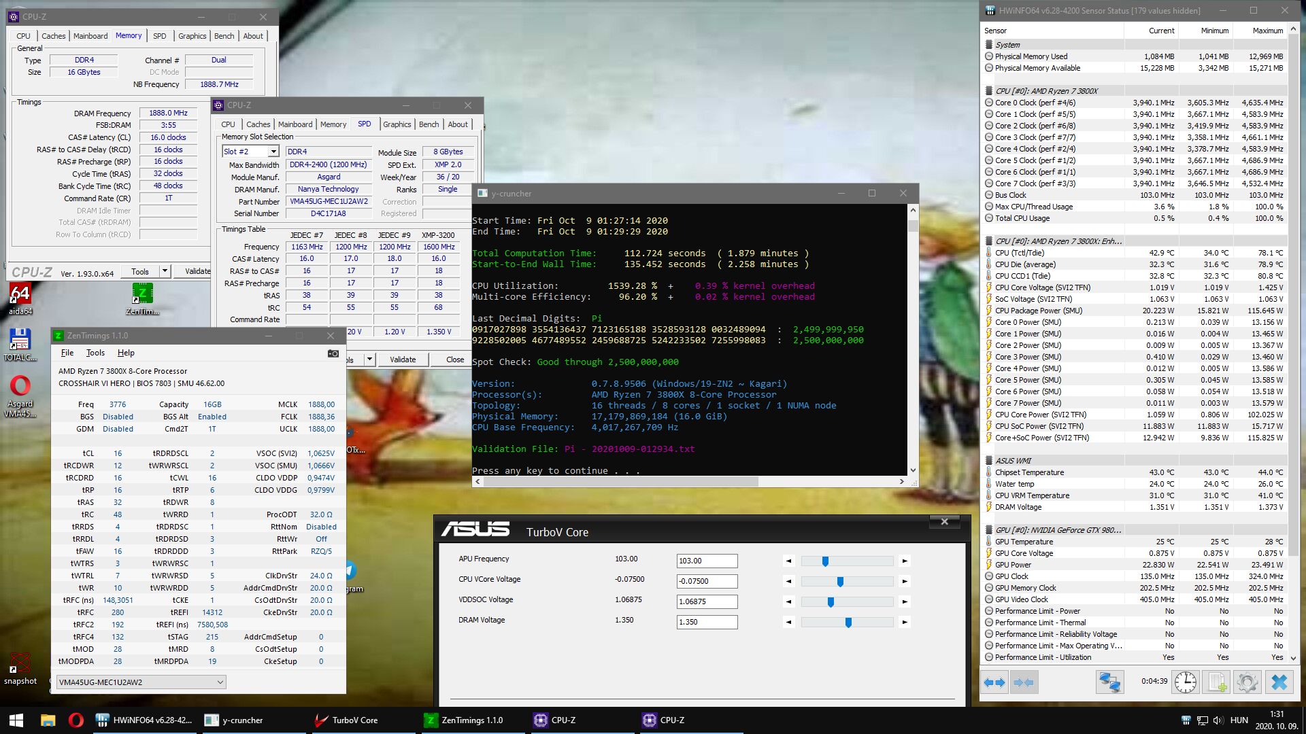This screenshot has height=734, width=1306.
Task: Switch to SPD tab in CPU-Z Memory window
Action: pyautogui.click(x=159, y=36)
